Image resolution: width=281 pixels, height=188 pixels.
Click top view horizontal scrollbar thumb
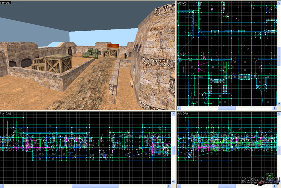227,108
